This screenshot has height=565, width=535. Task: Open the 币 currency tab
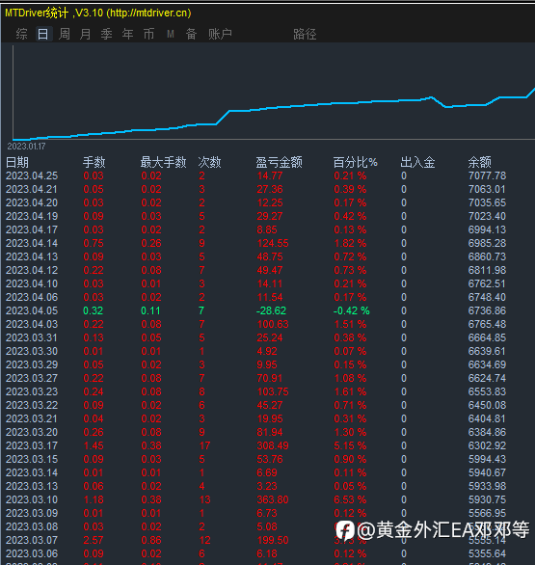tap(148, 35)
